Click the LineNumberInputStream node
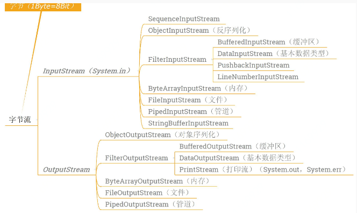The width and height of the screenshot is (357, 213). 258,77
